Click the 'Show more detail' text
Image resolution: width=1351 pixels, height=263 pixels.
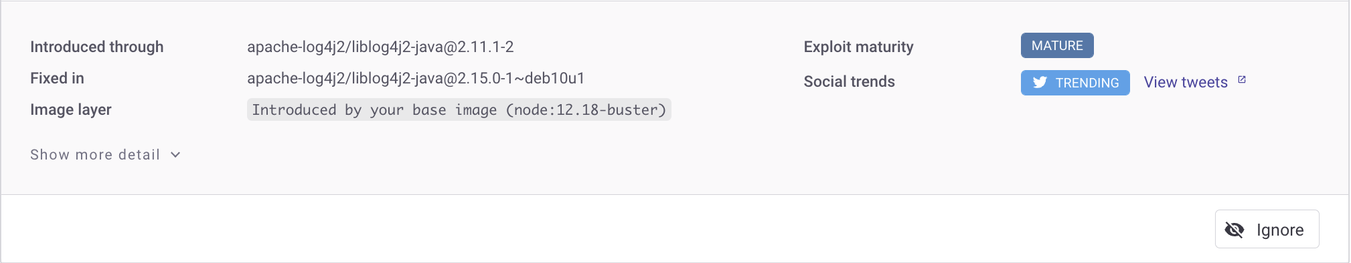95,155
